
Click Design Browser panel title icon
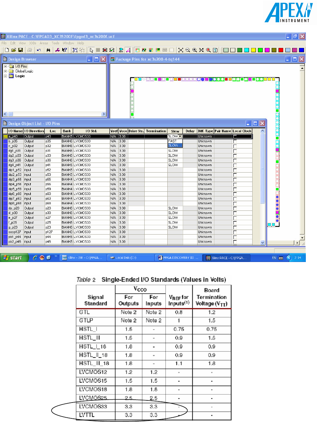(x=5, y=59)
